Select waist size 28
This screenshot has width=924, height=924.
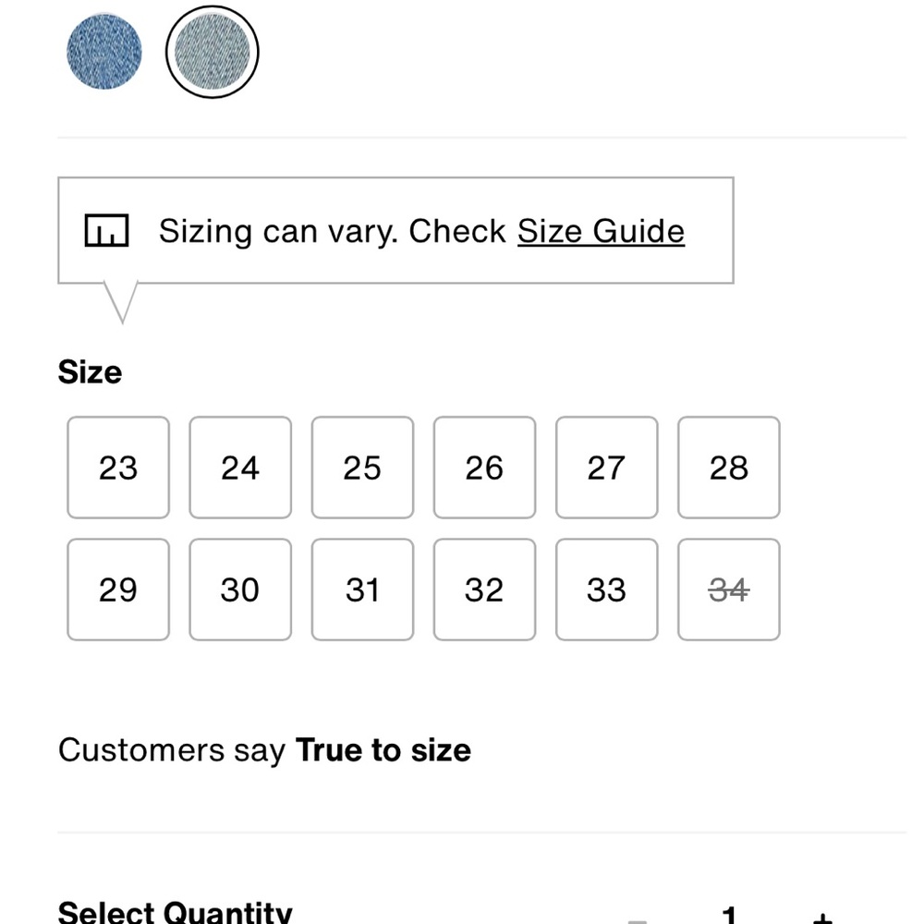[729, 468]
